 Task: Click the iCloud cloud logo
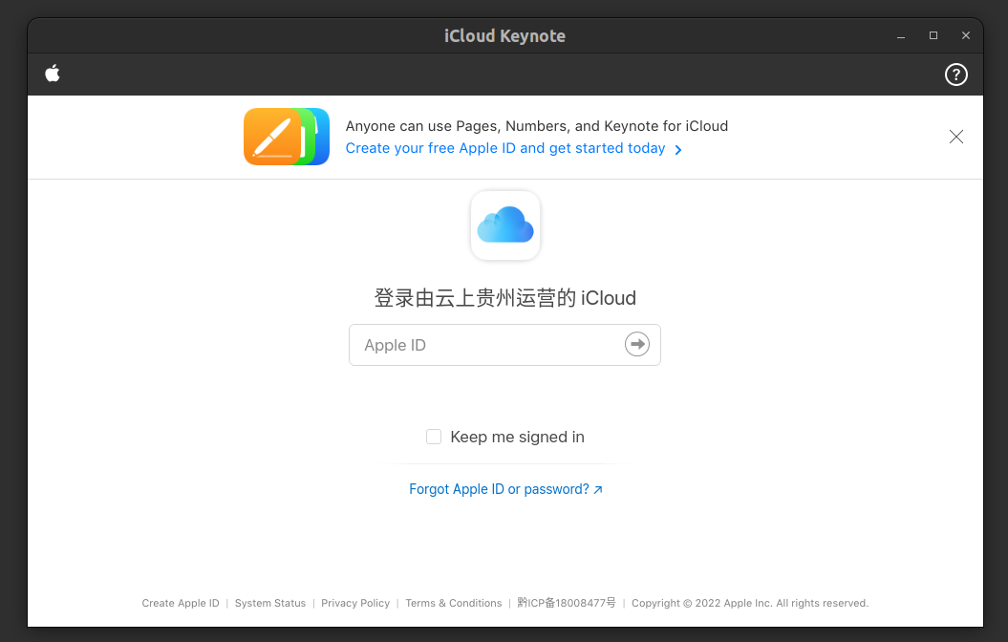point(504,225)
